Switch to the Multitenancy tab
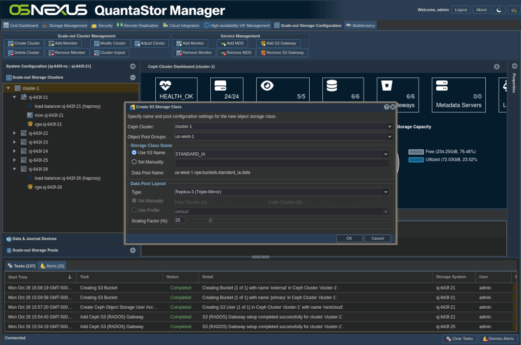This screenshot has height=345, width=521. (x=361, y=25)
